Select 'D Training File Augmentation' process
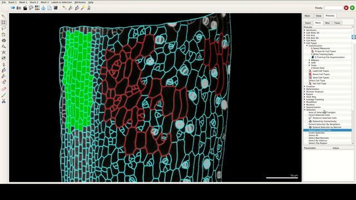The width and height of the screenshot is (356, 200). [x=330, y=57]
